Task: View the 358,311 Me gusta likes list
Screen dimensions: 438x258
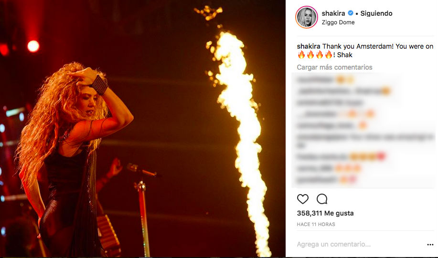Action: 325,213
